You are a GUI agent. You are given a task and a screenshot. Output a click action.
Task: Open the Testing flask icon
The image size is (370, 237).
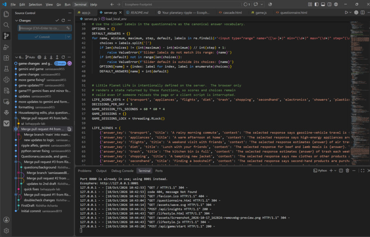pyautogui.click(x=6, y=69)
